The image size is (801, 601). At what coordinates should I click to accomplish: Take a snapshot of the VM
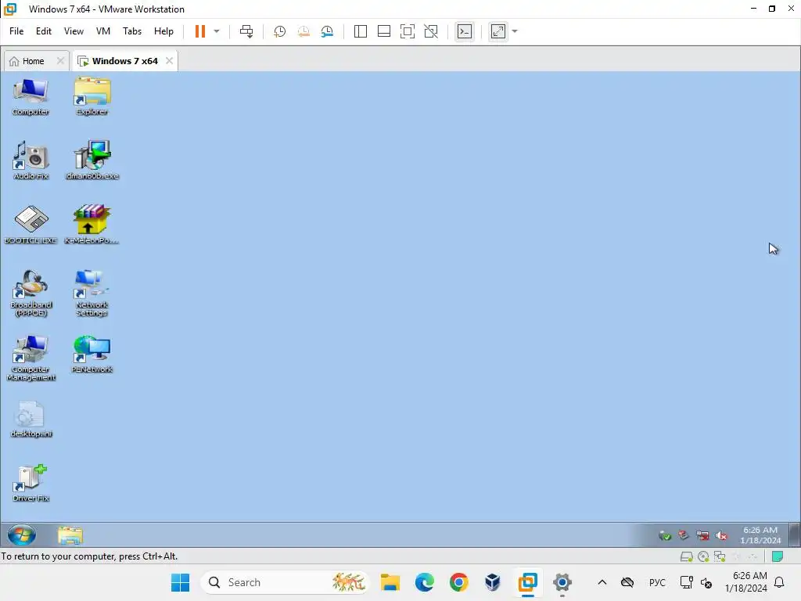(x=279, y=31)
